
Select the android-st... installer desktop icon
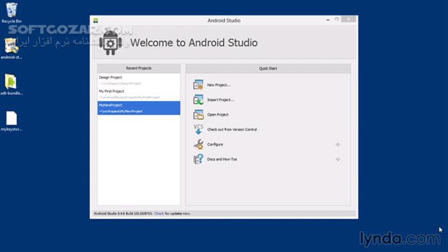click(x=12, y=49)
